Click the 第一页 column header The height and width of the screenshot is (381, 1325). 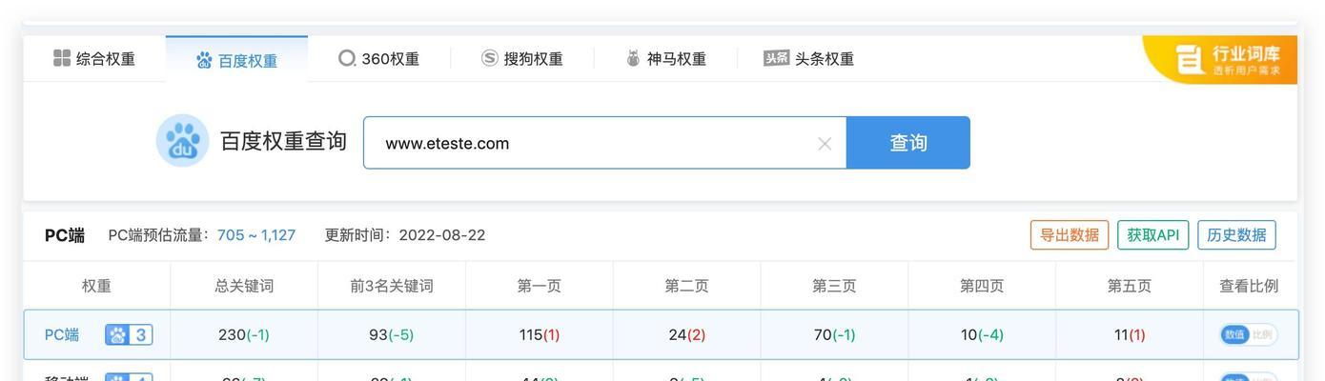539,286
